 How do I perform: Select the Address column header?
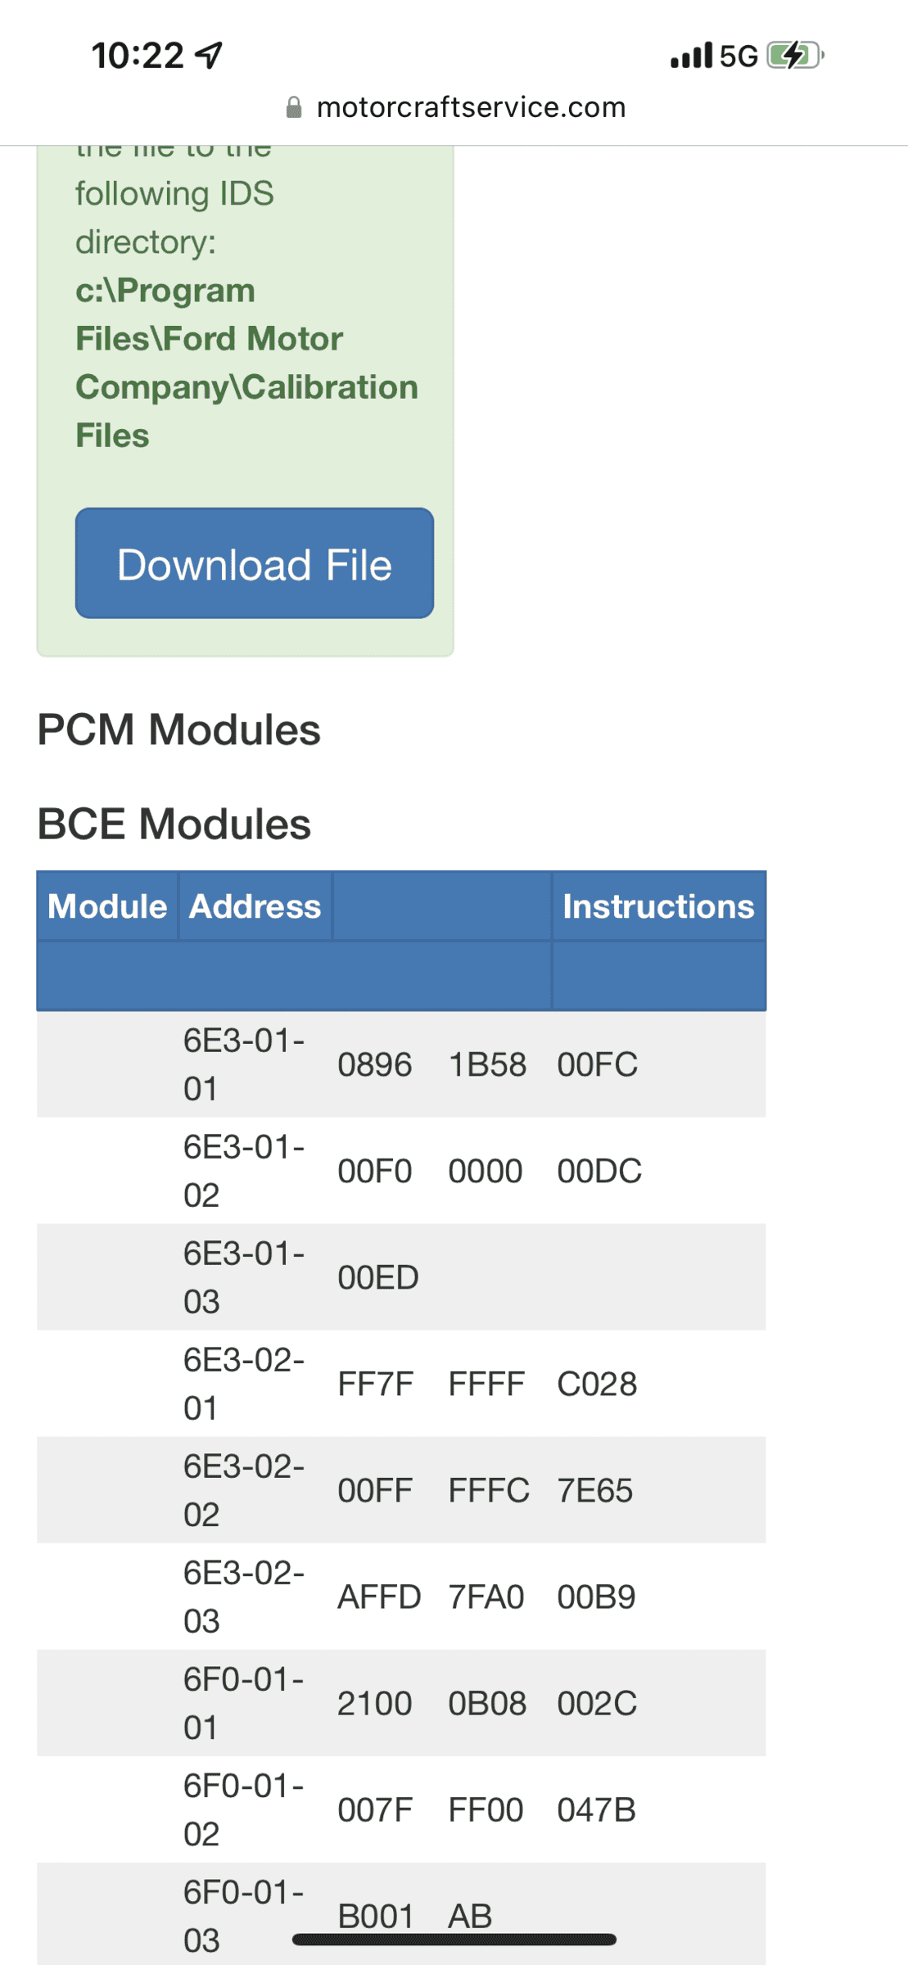click(255, 906)
